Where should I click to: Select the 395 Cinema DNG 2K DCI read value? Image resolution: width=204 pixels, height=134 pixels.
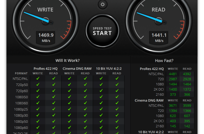click(187, 121)
